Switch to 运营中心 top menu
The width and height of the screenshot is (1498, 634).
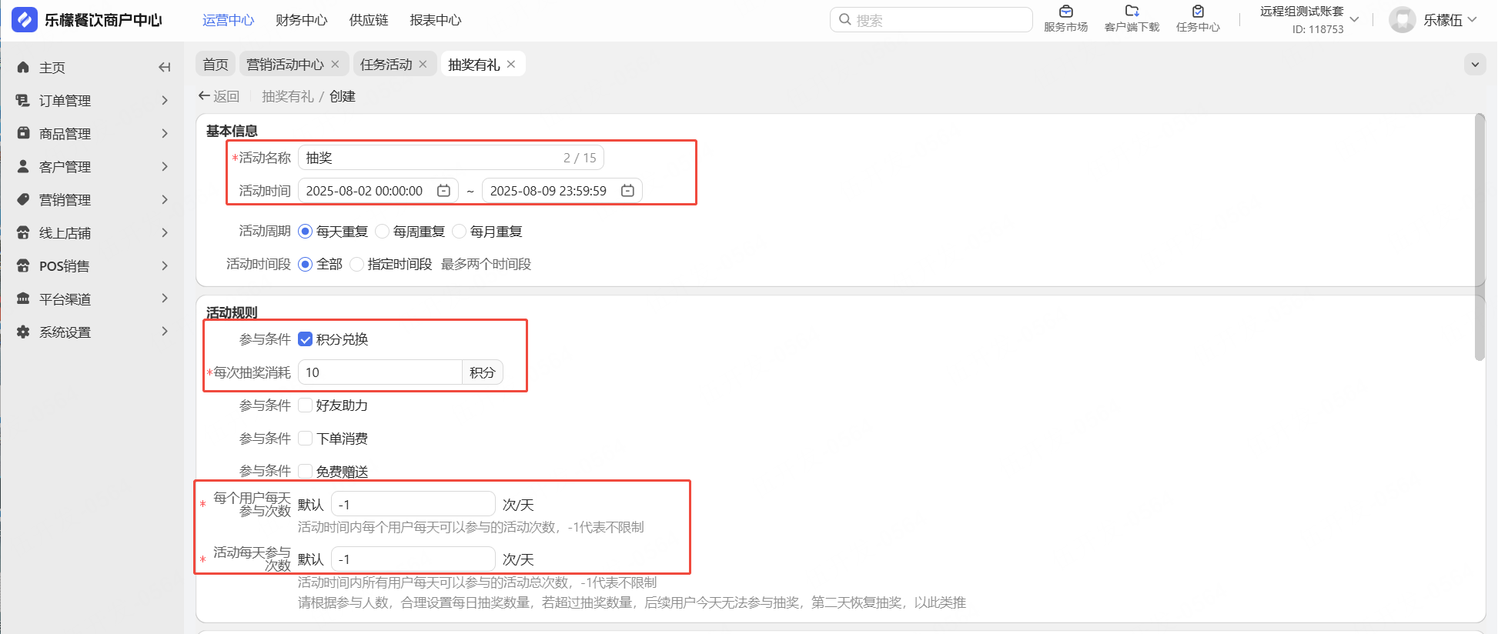[x=228, y=20]
